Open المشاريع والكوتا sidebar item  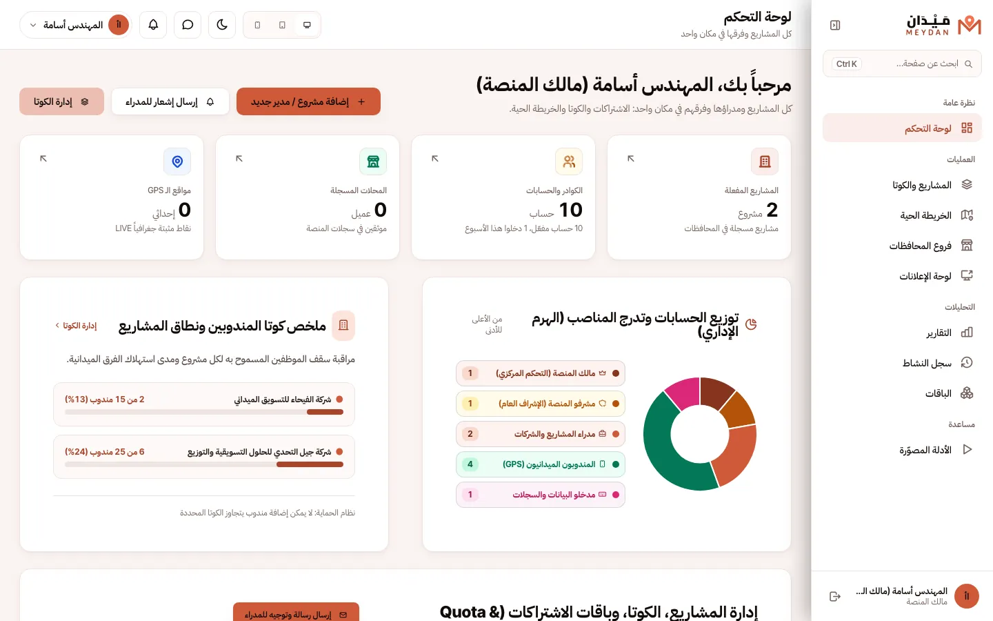[x=902, y=185]
